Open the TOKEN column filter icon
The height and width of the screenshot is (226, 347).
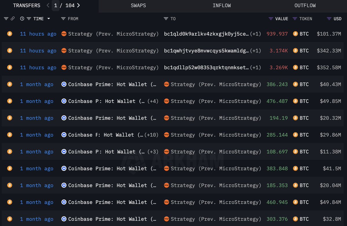[295, 19]
